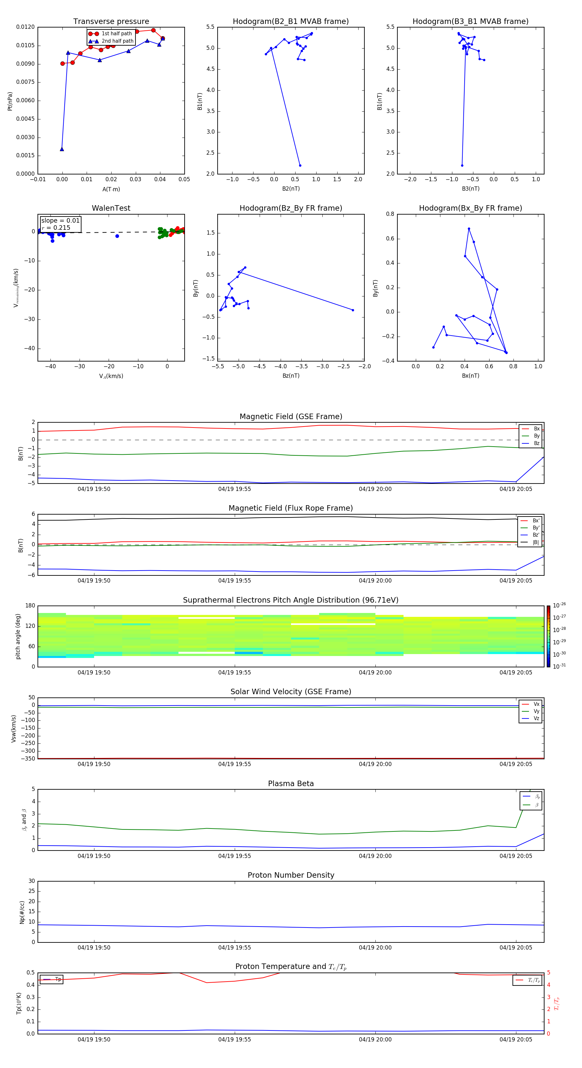Click the Suprathermal Electrons Pitch Angle Distribution title
582x1068 pixels.
pyautogui.click(x=291, y=600)
